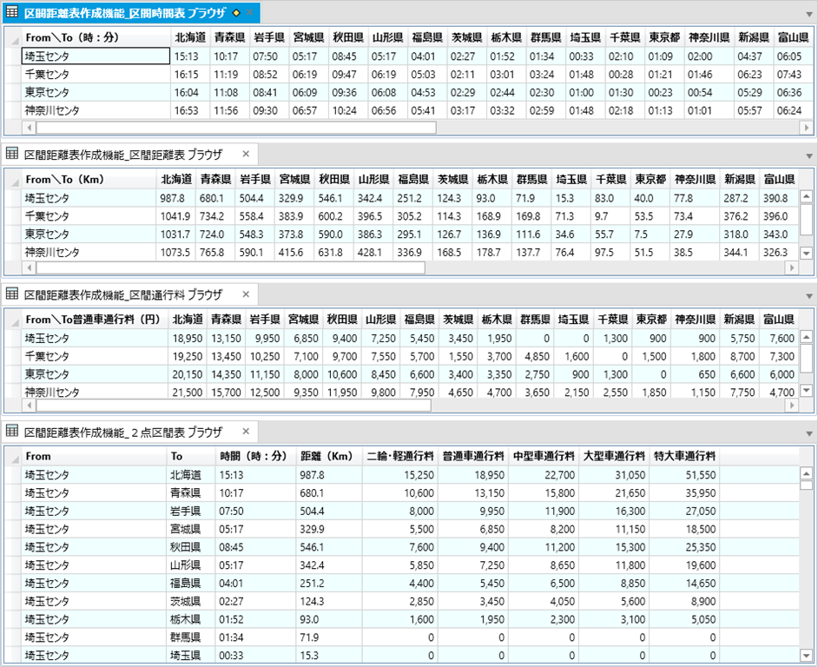The height and width of the screenshot is (667, 818).
Task: Click the 富山県 column header in 区間通行料
Action: pos(778,320)
